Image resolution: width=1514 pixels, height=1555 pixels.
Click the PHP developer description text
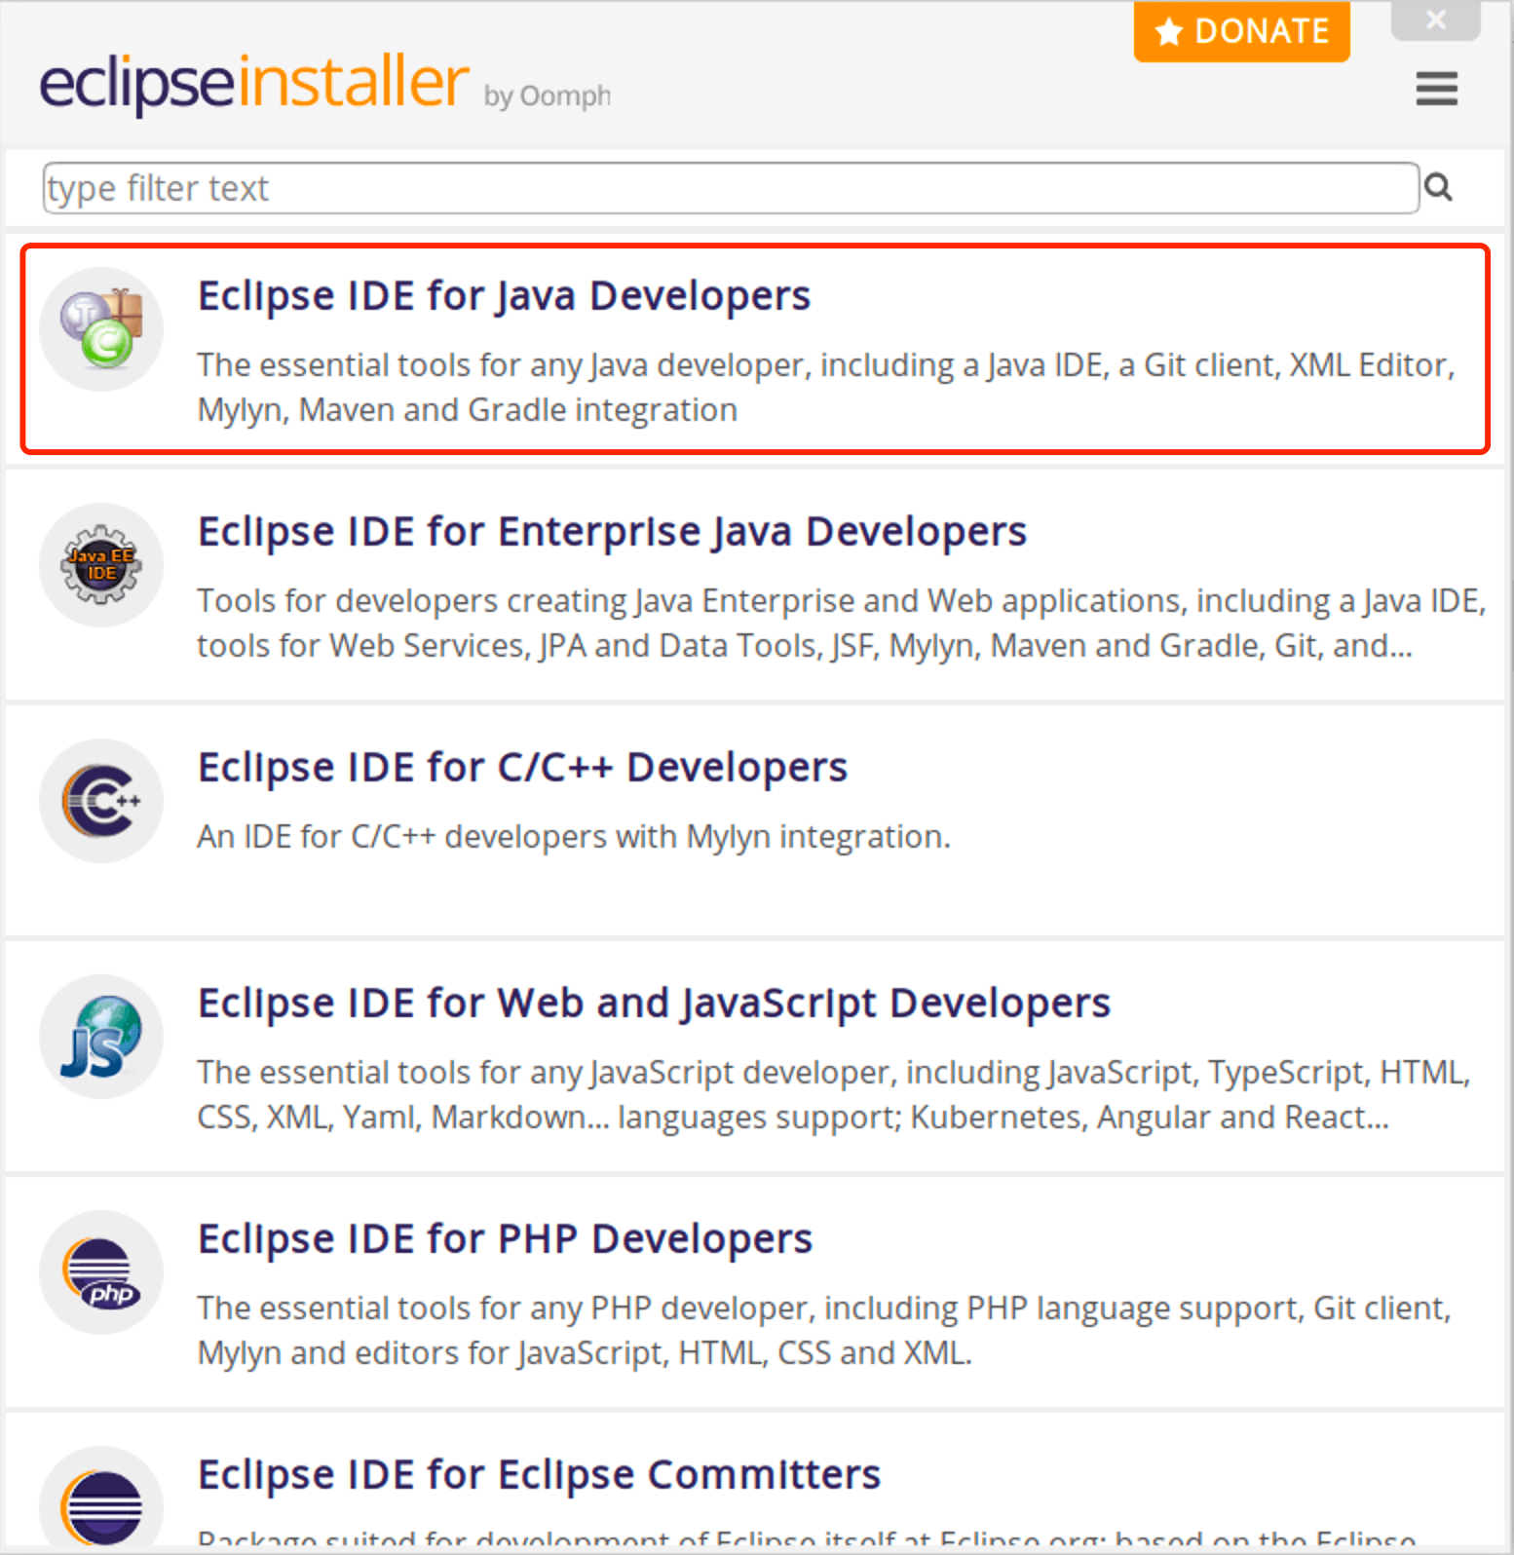tap(824, 1330)
